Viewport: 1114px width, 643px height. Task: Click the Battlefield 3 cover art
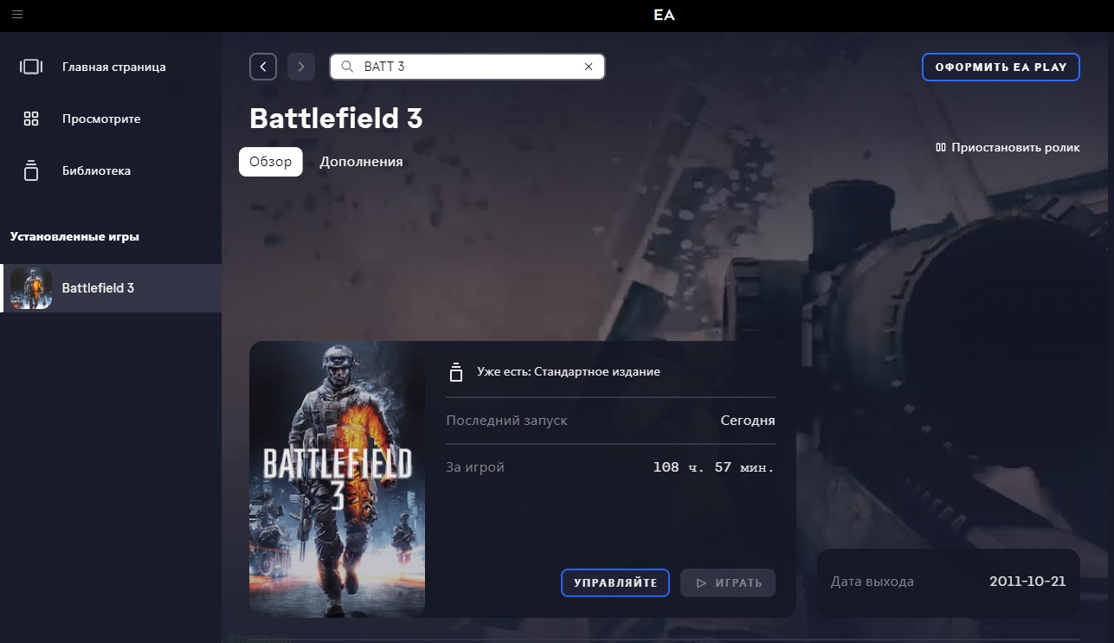[337, 479]
